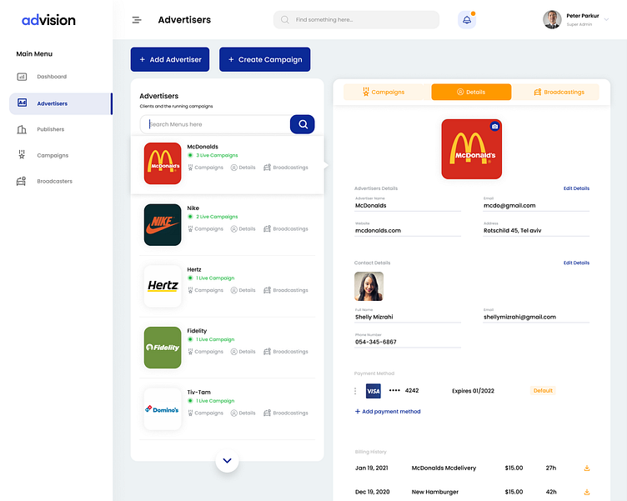Click the Create Campaign button
The width and height of the screenshot is (627, 501).
[x=264, y=59]
